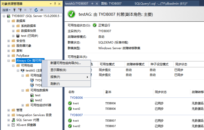Click the 正常运行 status check icon
Viewport: 204px width, 130px height.
pos(95,25)
